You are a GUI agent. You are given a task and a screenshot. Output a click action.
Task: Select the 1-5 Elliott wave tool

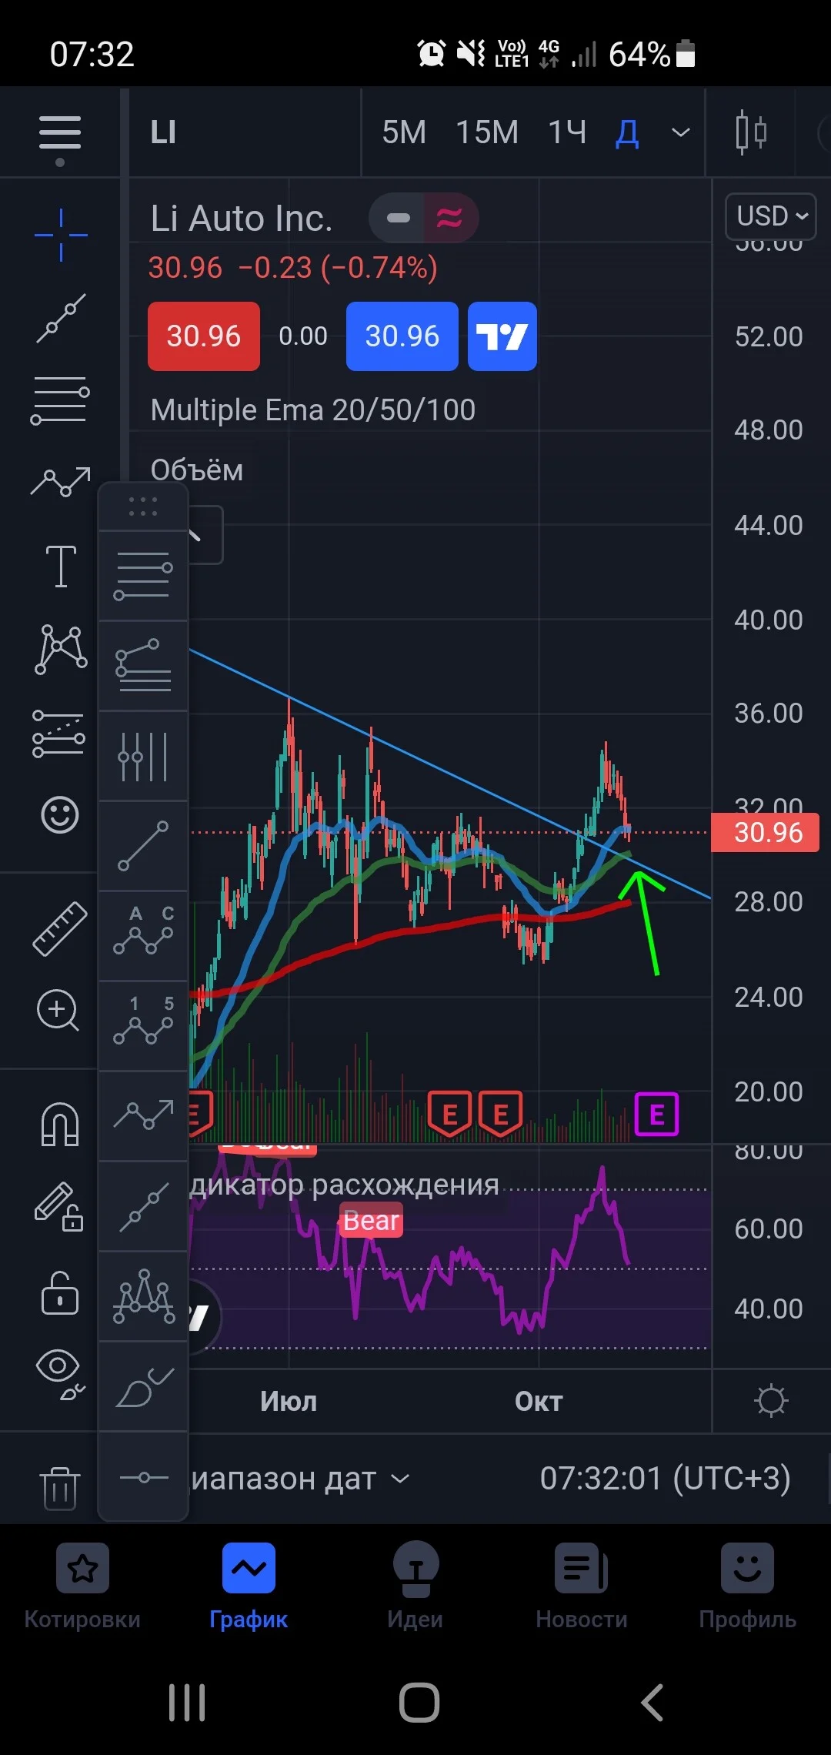click(143, 1025)
